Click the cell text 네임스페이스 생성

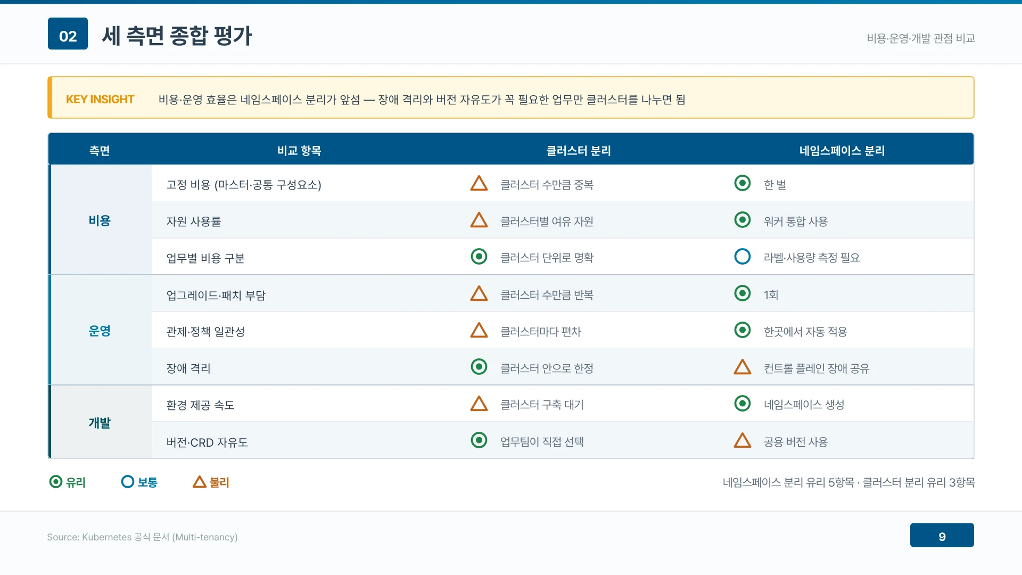804,405
